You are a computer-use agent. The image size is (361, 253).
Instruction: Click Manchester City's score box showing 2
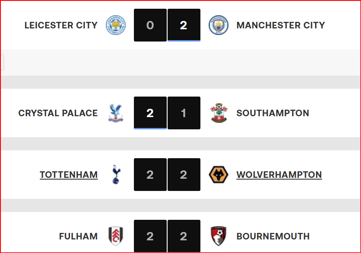tap(184, 25)
